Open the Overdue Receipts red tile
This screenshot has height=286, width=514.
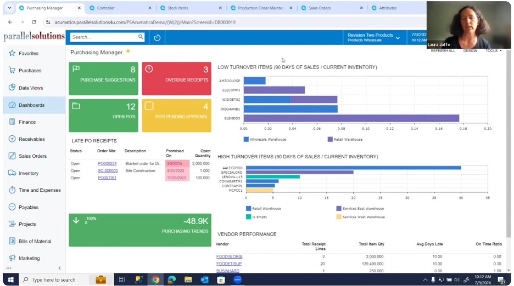pos(177,78)
